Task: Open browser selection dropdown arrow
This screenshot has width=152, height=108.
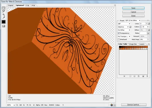Action: coord(115,105)
